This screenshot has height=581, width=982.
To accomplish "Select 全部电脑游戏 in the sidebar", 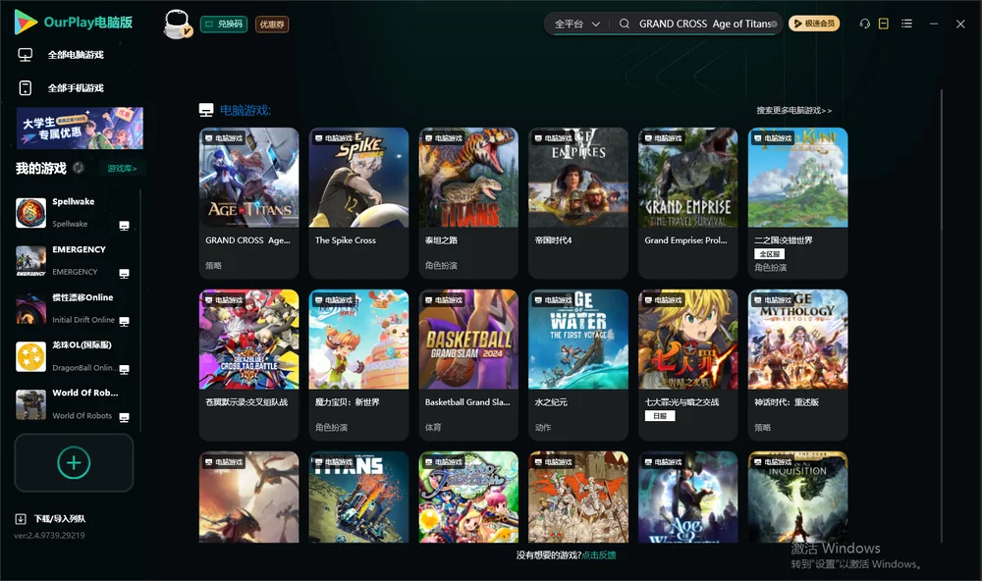I will click(x=76, y=55).
